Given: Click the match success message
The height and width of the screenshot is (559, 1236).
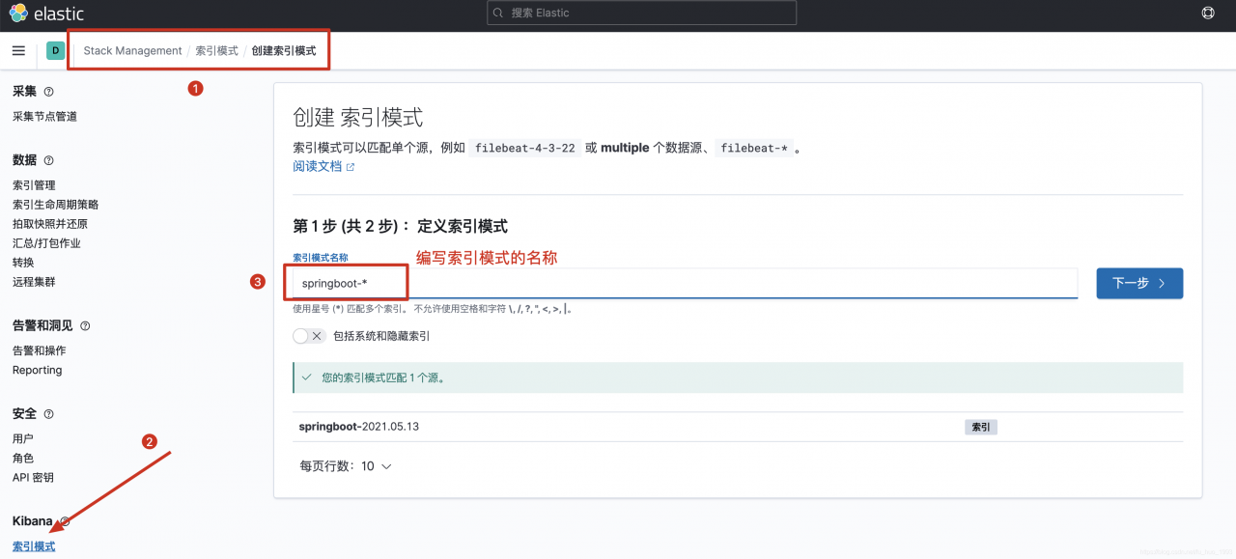Looking at the screenshot, I should pos(738,377).
